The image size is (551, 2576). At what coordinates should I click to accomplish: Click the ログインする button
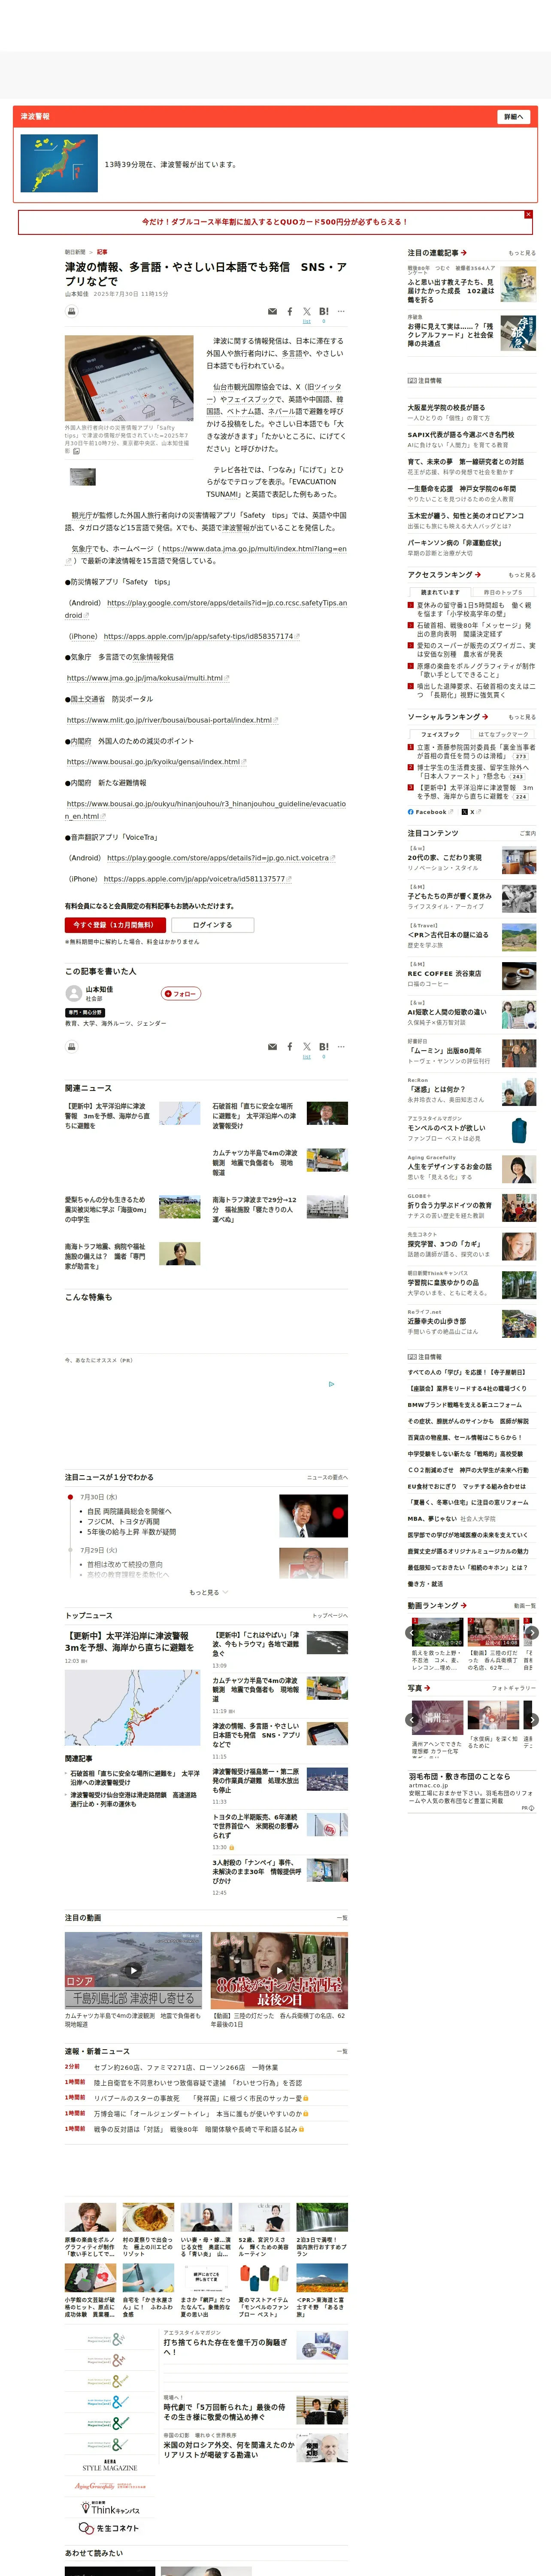click(212, 925)
